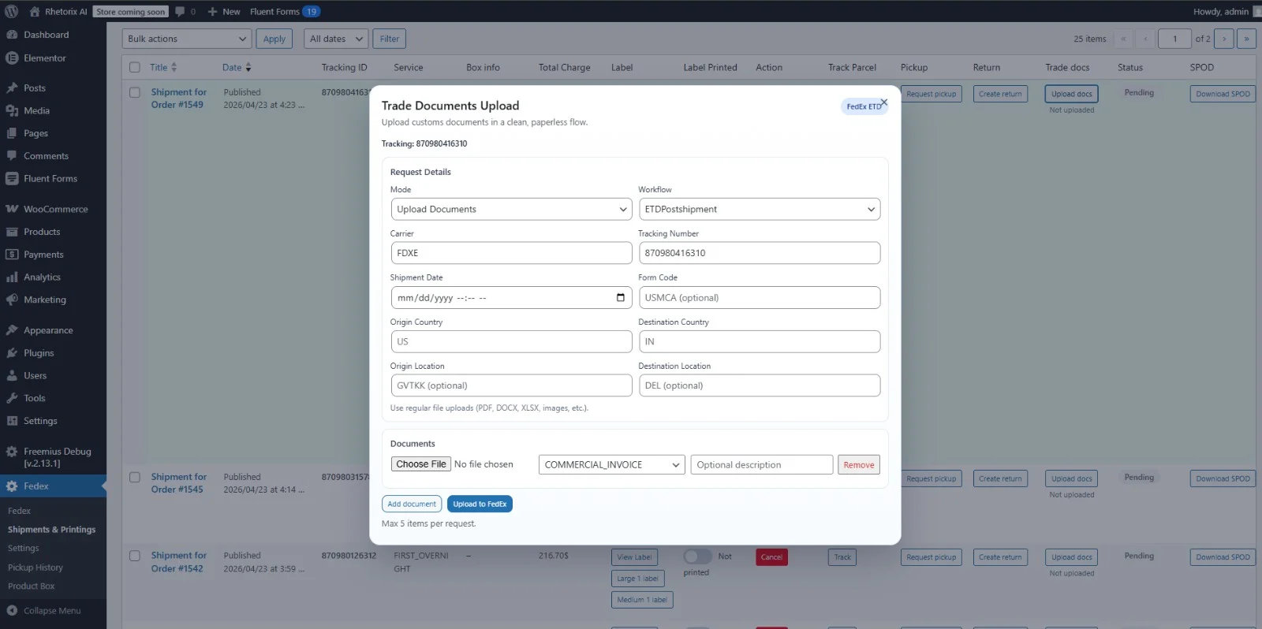Open the Shipment for Order #1549 link
The image size is (1262, 629).
179,99
